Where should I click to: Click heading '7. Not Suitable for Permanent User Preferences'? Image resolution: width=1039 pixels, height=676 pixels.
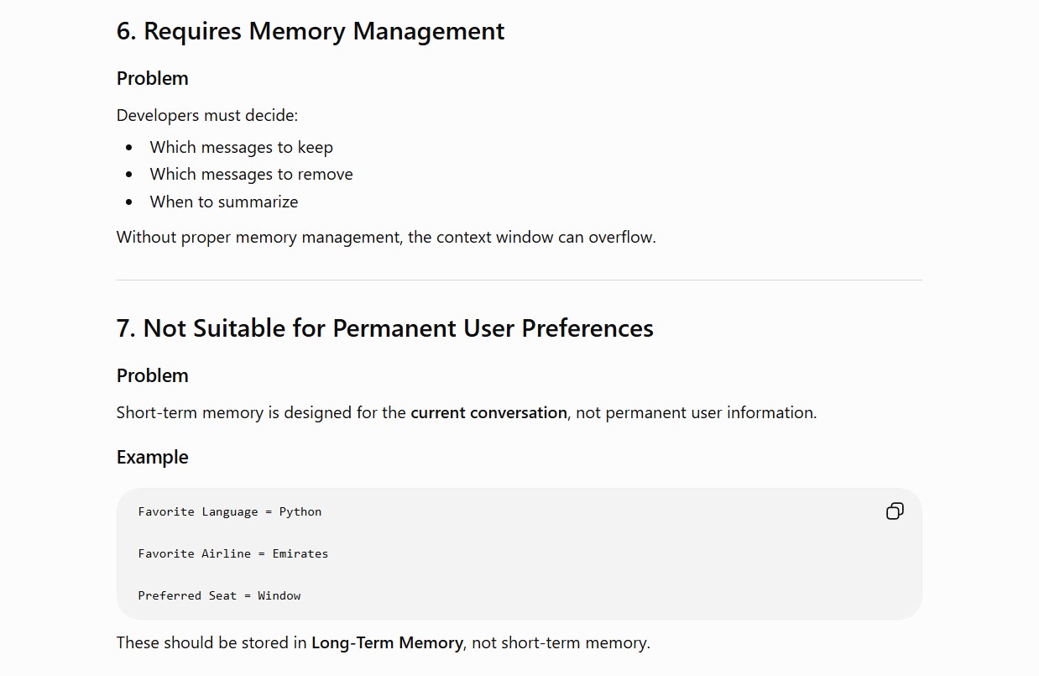coord(385,328)
